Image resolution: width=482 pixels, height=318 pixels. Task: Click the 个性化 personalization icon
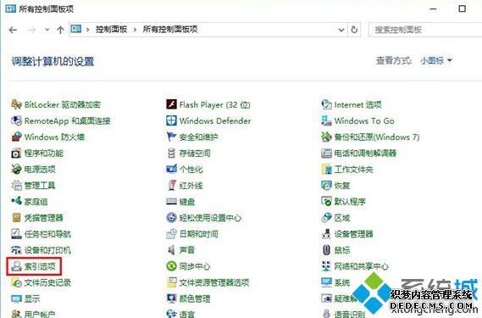point(171,169)
